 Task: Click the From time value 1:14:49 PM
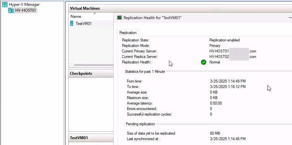tap(228, 81)
